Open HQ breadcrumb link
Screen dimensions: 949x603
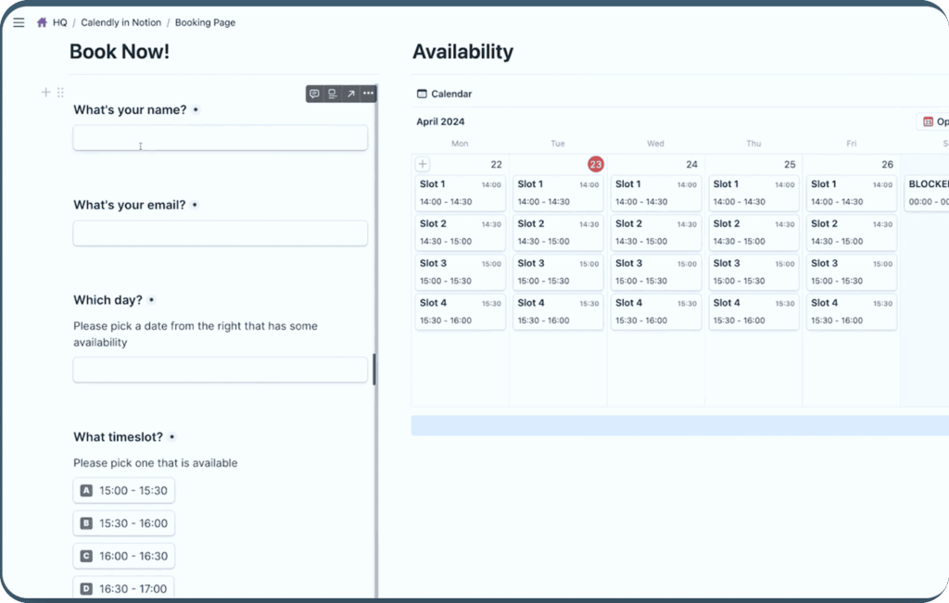tap(60, 22)
